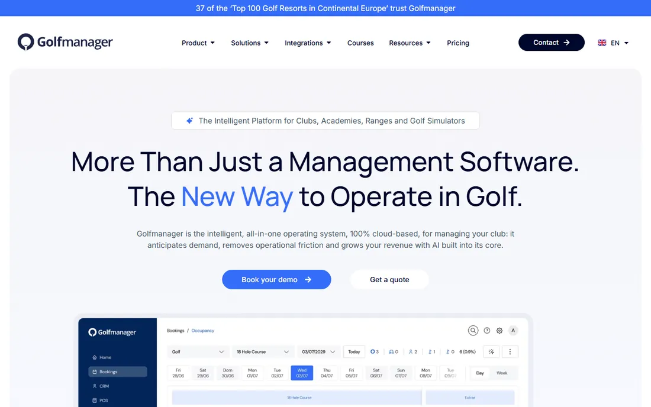
Task: Select the Sun 07/07 date
Action: click(x=401, y=373)
